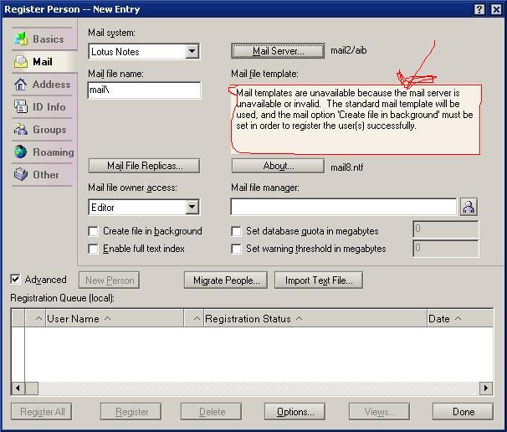Viewport: 507px width, 432px height.
Task: Enable full text index checkbox
Action: pos(93,249)
